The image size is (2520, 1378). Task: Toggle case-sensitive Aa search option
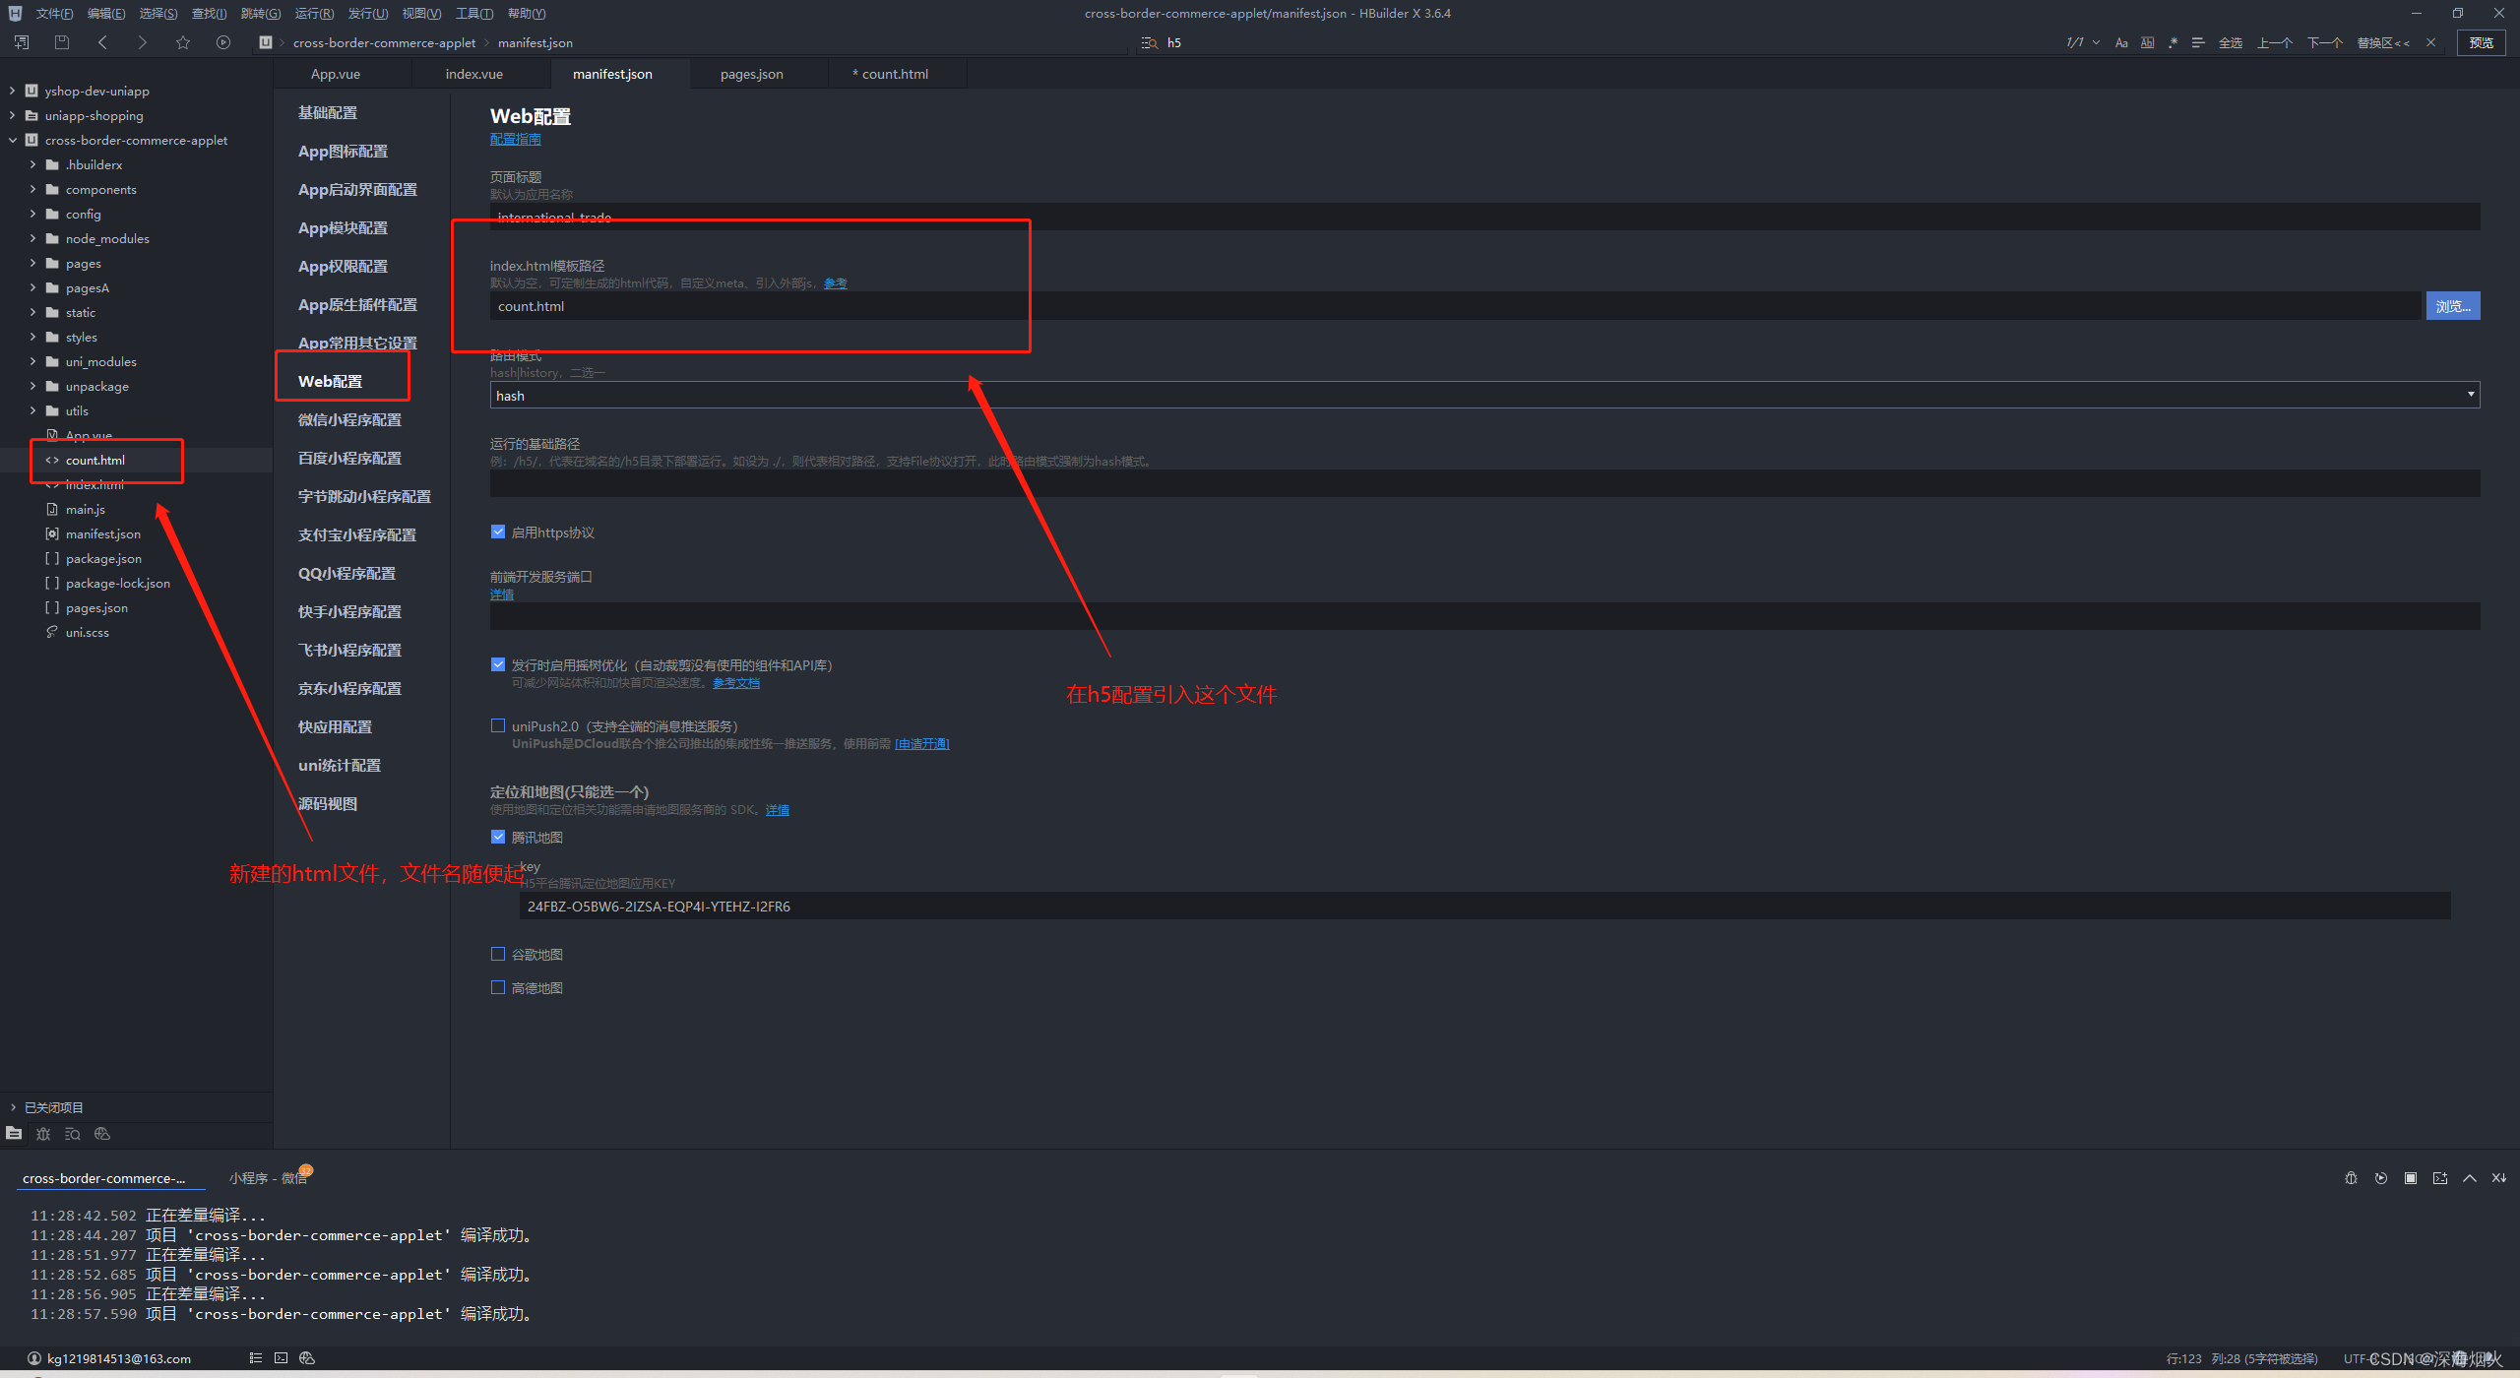click(x=2121, y=42)
